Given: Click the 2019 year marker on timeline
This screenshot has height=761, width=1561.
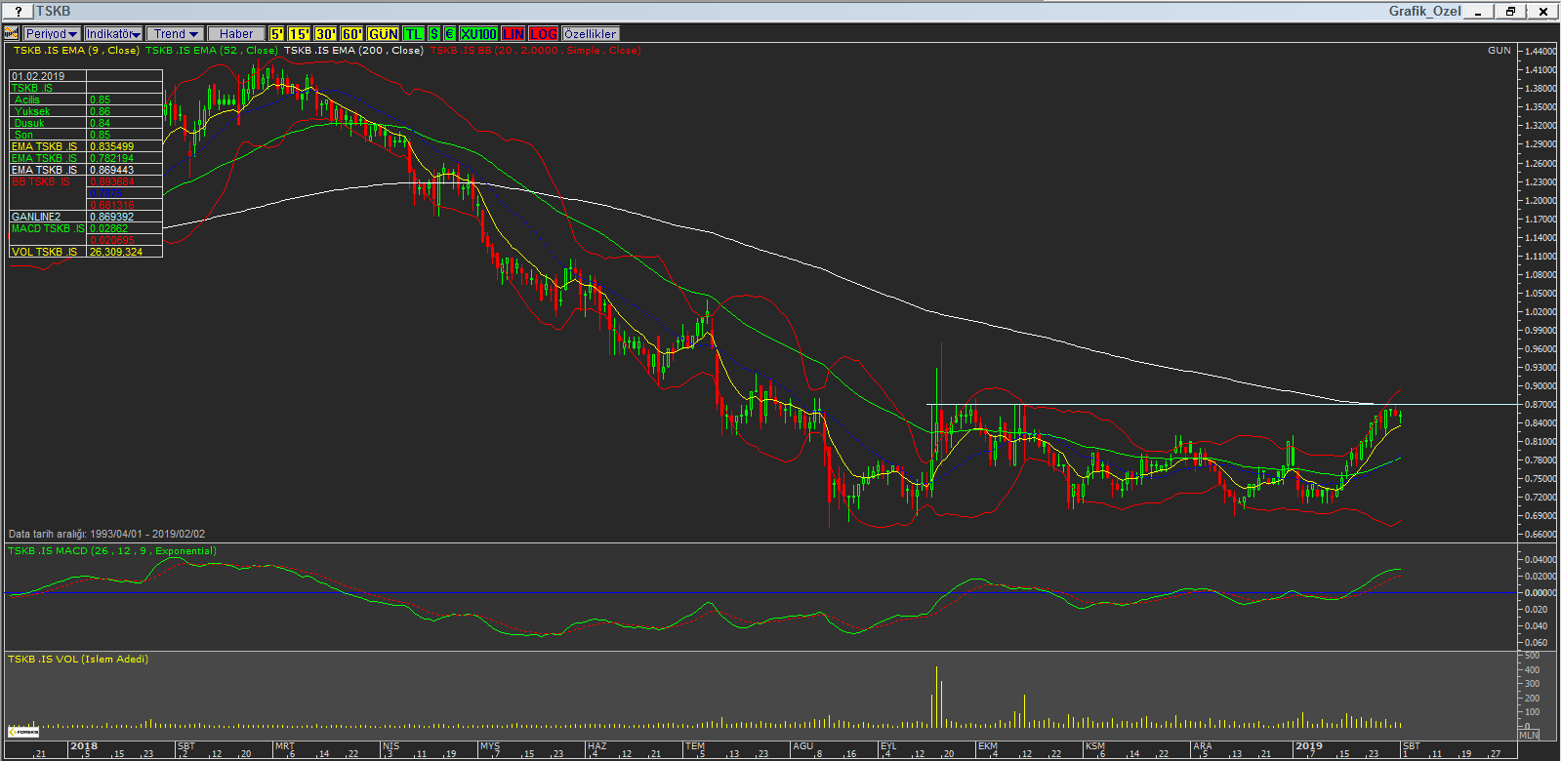Looking at the screenshot, I should (1308, 746).
